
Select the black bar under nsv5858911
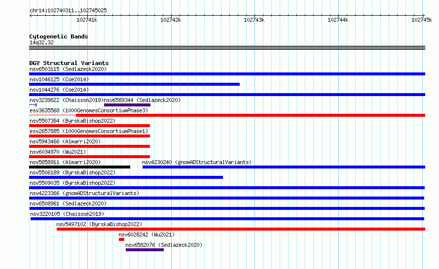coord(79,167)
